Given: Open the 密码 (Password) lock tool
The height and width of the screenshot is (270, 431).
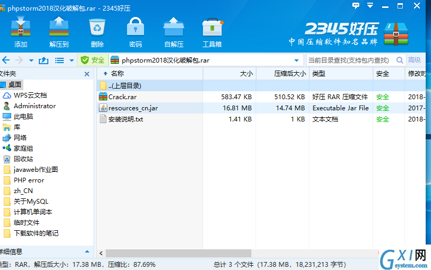Looking at the screenshot, I should tap(135, 27).
